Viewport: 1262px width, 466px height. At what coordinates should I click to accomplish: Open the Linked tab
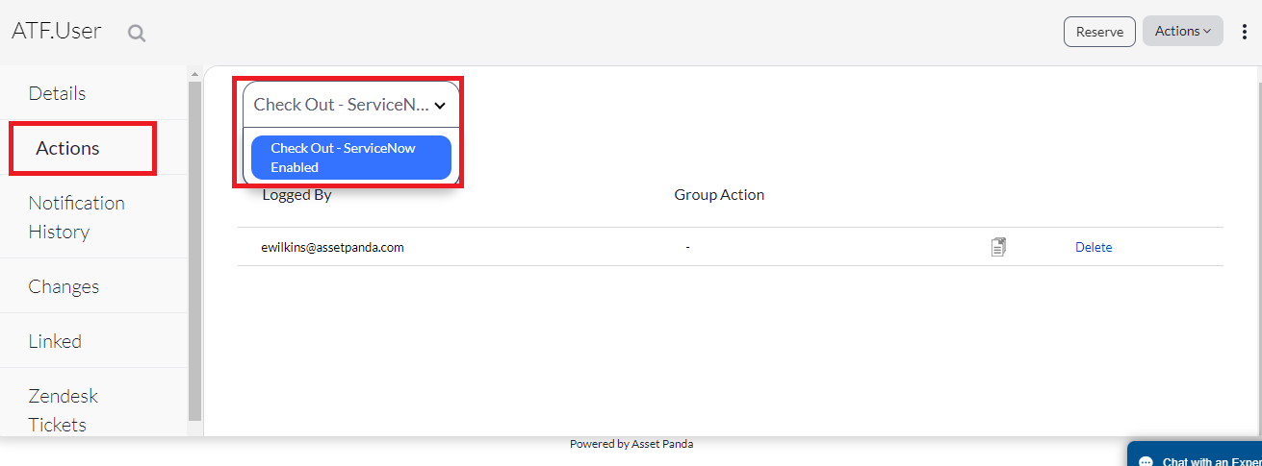click(93, 341)
